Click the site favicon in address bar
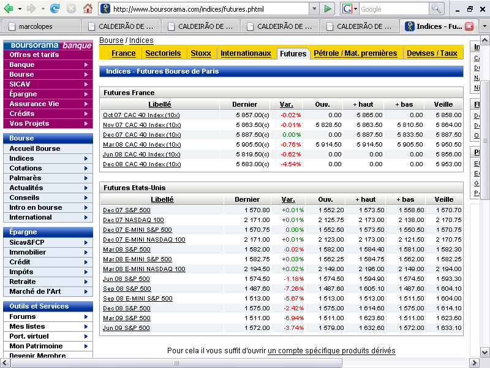490x368 pixels. coord(105,9)
